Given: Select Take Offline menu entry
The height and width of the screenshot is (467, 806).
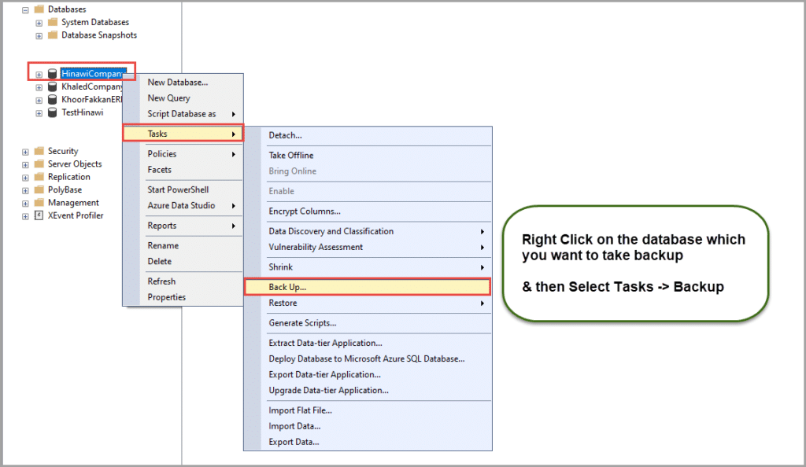Looking at the screenshot, I should [291, 155].
